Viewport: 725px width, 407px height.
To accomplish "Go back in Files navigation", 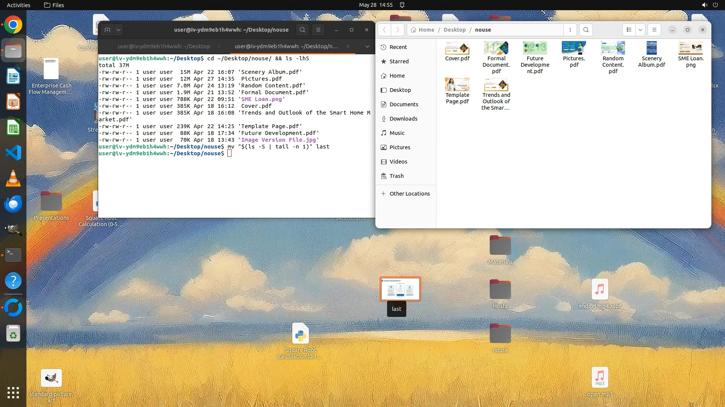I will click(x=384, y=30).
